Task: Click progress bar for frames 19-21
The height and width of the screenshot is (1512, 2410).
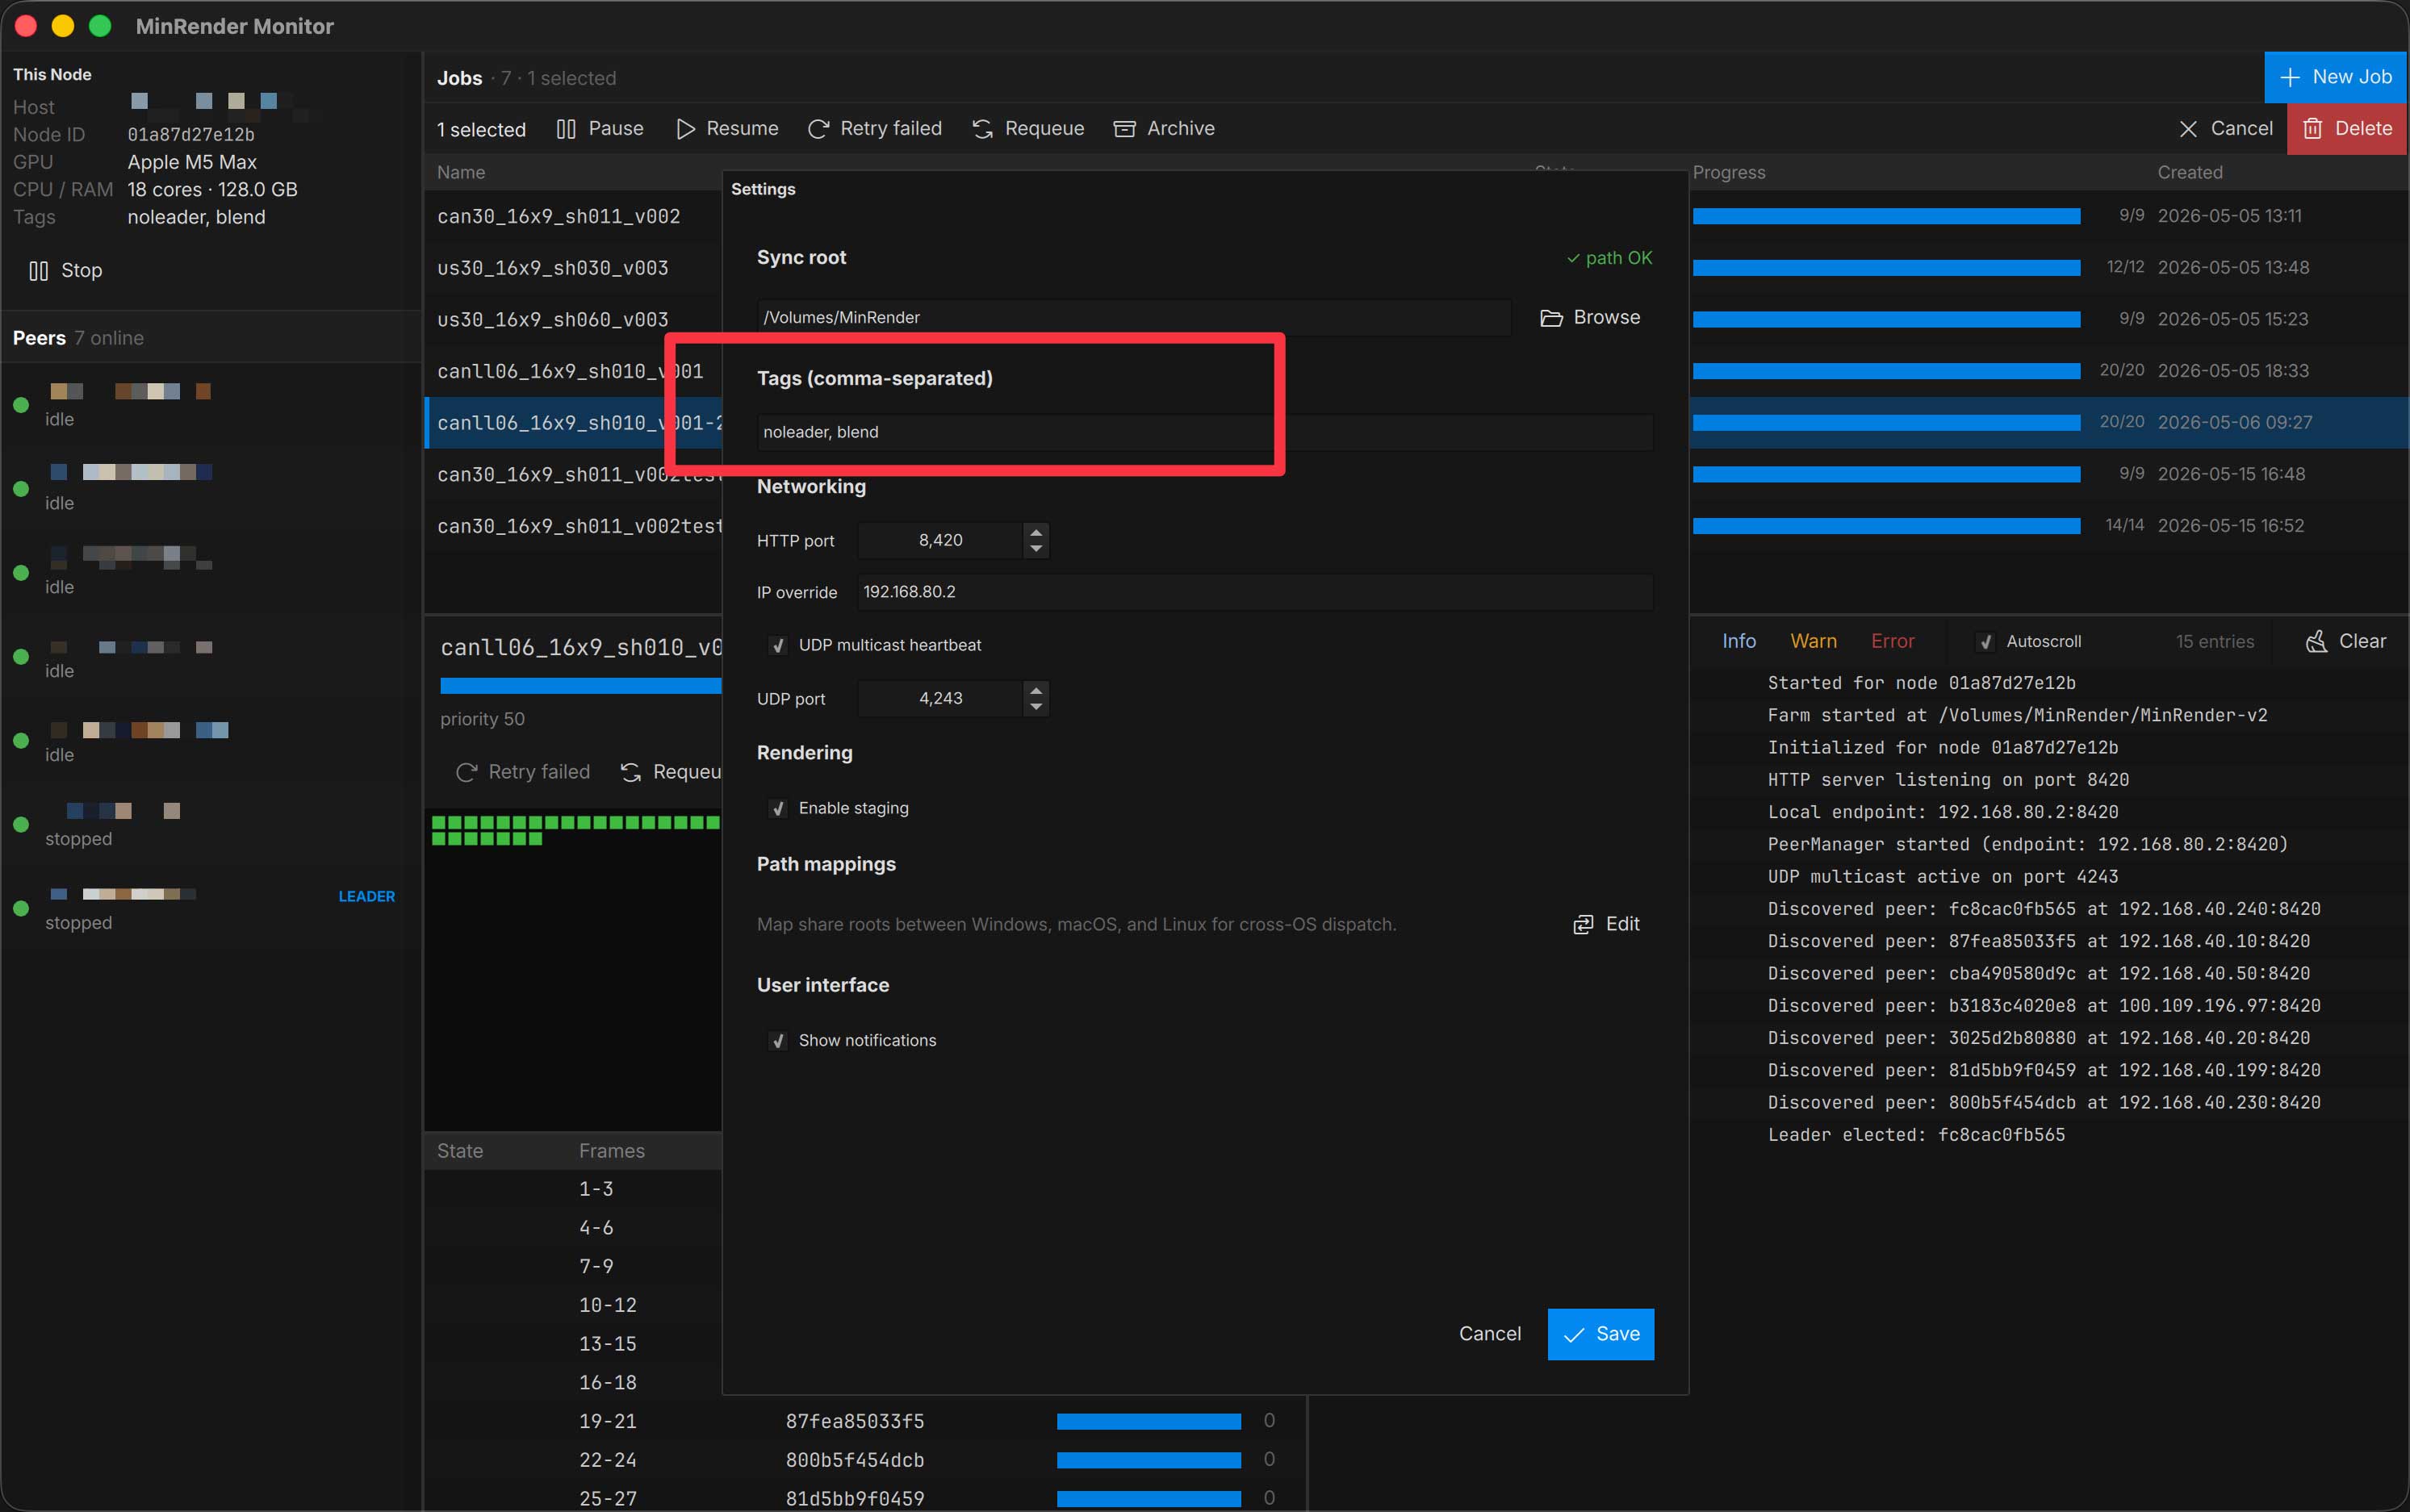Action: tap(1149, 1422)
